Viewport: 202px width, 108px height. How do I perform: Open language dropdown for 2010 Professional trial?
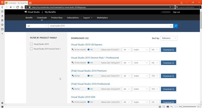[140, 89]
